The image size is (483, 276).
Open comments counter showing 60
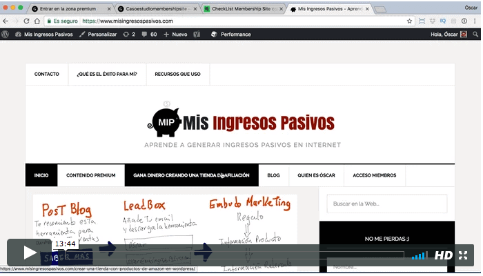pyautogui.click(x=149, y=34)
